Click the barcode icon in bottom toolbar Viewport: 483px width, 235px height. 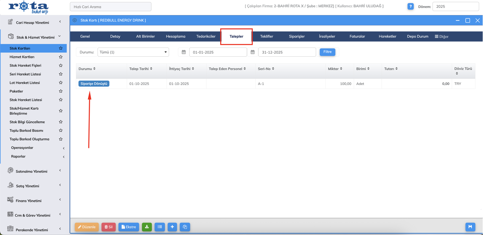[160, 227]
